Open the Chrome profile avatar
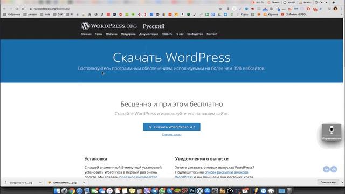 coord(335,9)
